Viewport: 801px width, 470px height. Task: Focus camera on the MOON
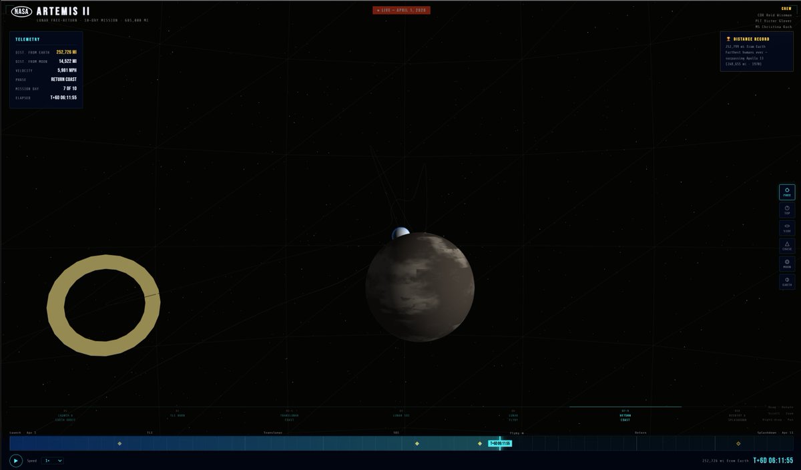pyautogui.click(x=787, y=264)
